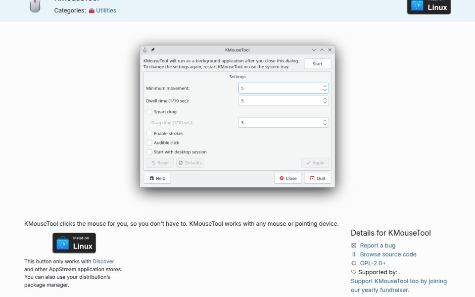Increase Minimum movement with up arrow
Screen dimensions: 475x297
[x=325, y=86]
